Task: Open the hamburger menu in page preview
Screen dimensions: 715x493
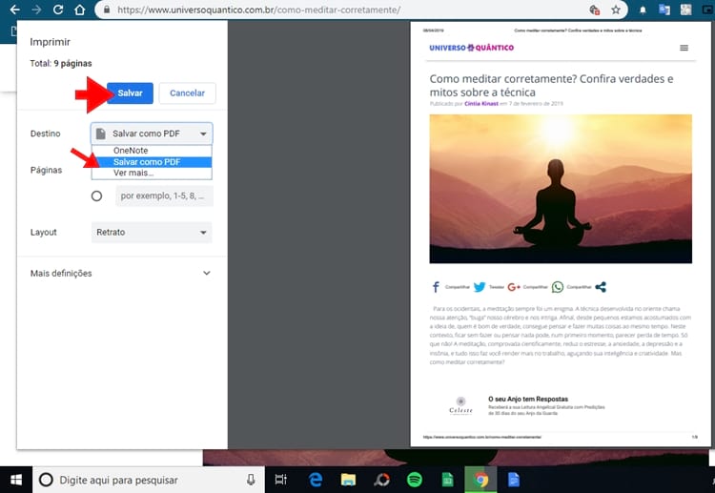Action: [684, 48]
